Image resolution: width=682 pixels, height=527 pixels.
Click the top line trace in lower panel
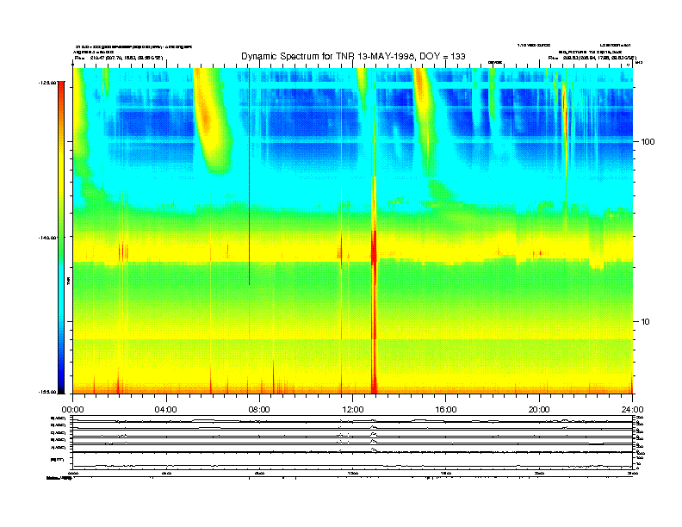coord(352,420)
